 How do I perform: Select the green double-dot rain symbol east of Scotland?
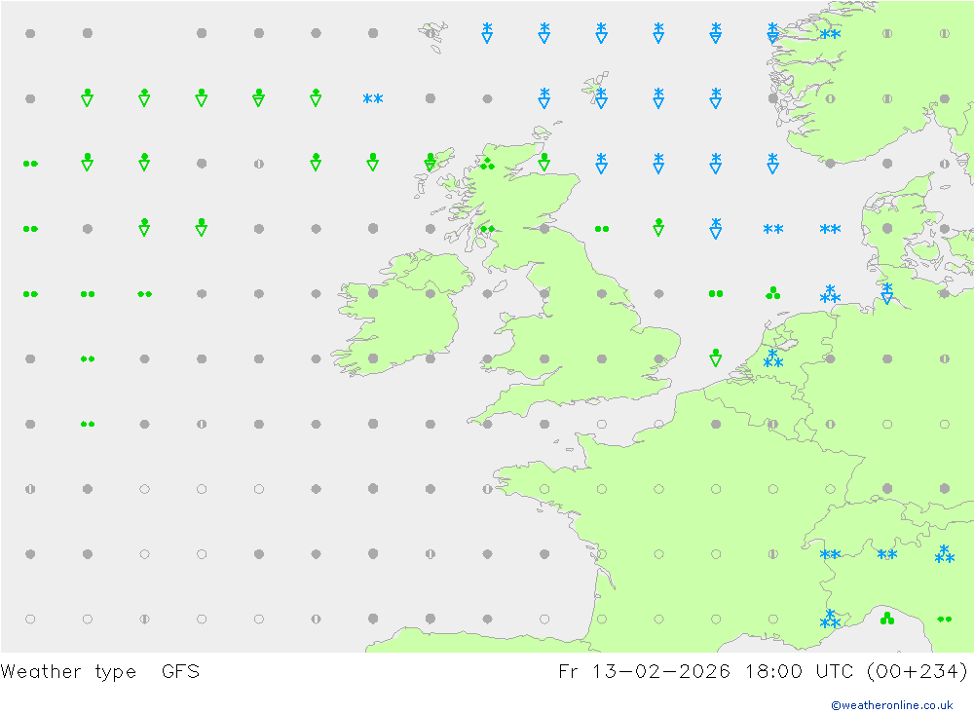pos(602,229)
